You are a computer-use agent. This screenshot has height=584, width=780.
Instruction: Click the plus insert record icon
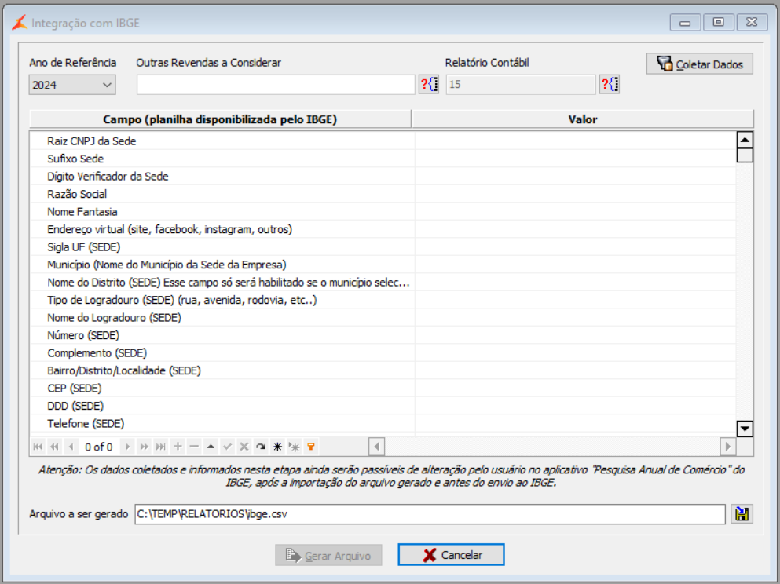tap(178, 447)
